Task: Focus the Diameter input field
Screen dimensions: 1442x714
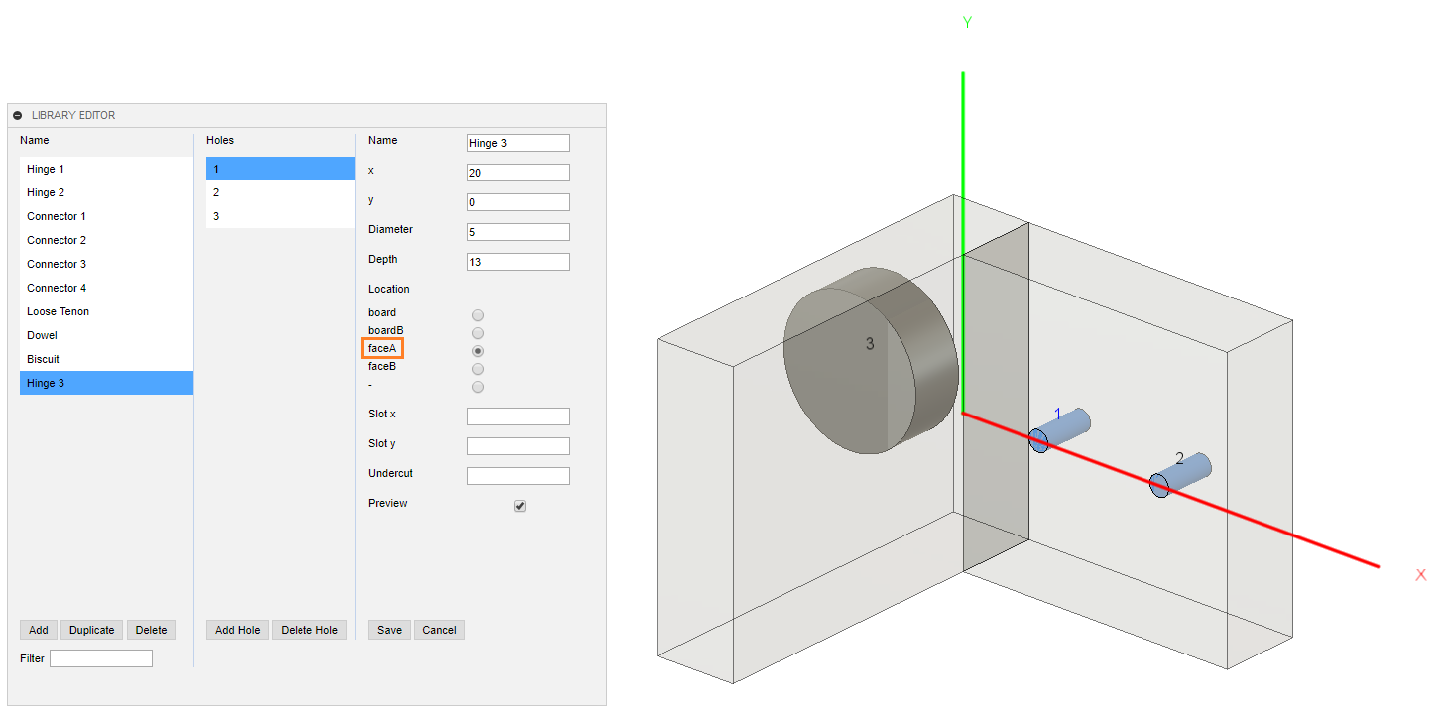Action: tap(518, 232)
